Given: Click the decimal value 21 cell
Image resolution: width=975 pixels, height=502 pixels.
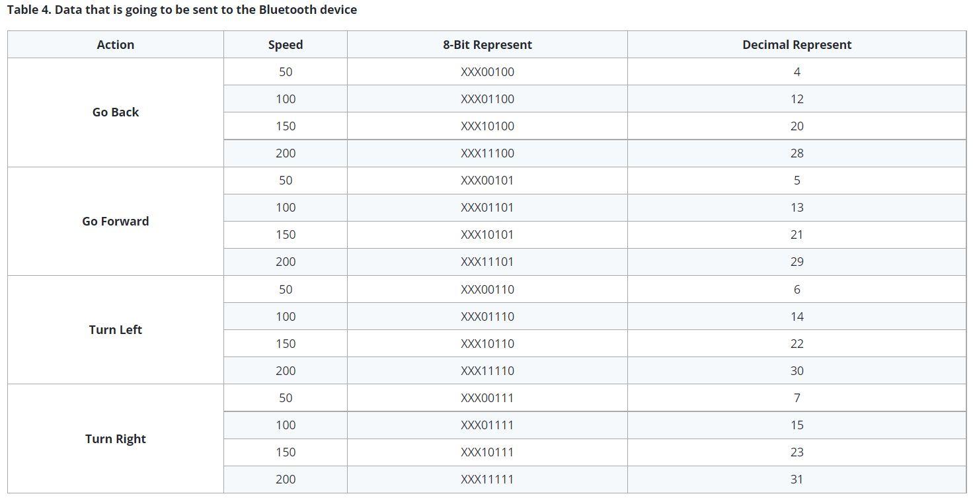Looking at the screenshot, I should coord(797,235).
